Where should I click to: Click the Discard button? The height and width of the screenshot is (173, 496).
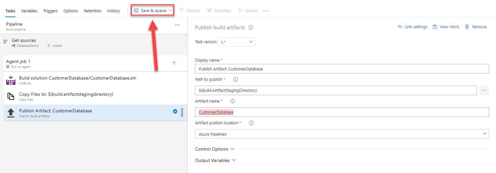point(190,11)
